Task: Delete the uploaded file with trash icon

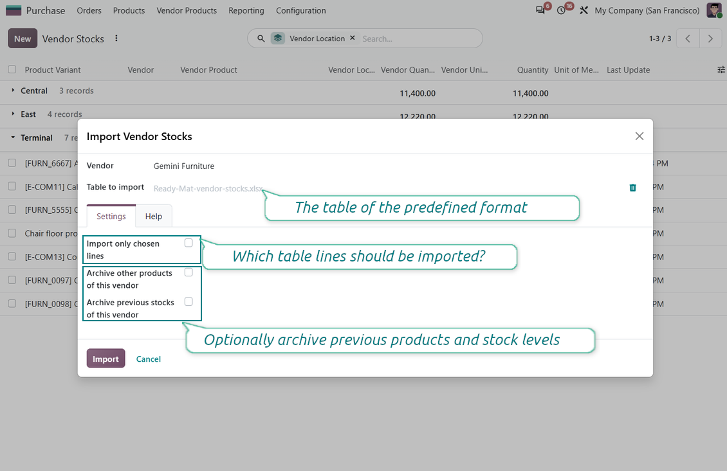Action: point(632,188)
